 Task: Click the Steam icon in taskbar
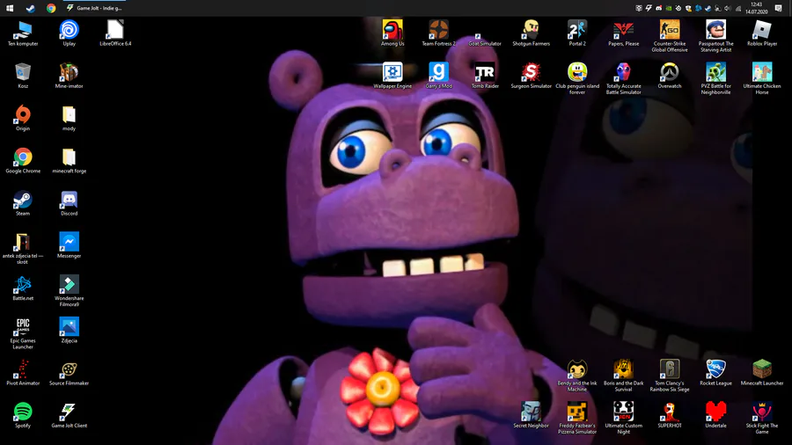pos(30,8)
